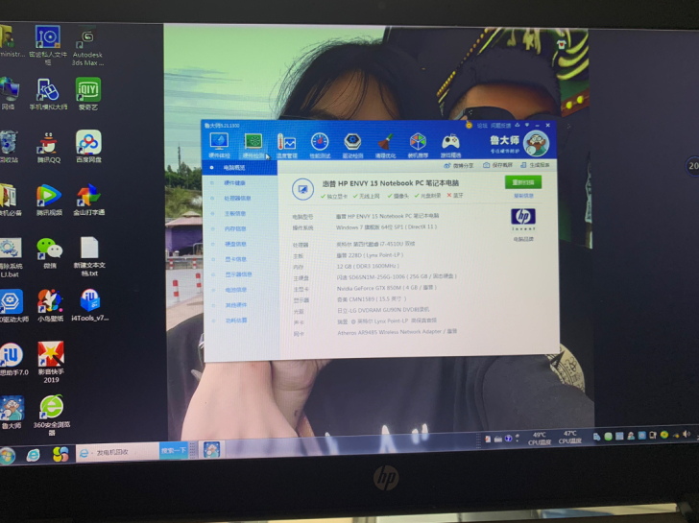The image size is (699, 523).
Task: Click 微博分享 share link
Action: pyautogui.click(x=459, y=166)
